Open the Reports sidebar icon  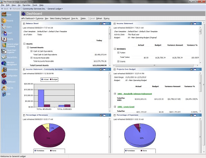pyautogui.click(x=4, y=39)
